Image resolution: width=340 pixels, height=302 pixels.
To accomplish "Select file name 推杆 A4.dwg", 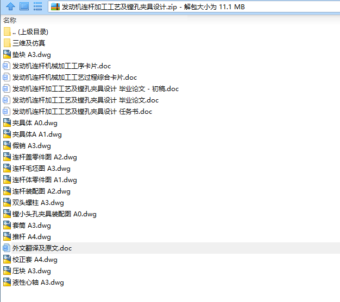I will pos(32,237).
